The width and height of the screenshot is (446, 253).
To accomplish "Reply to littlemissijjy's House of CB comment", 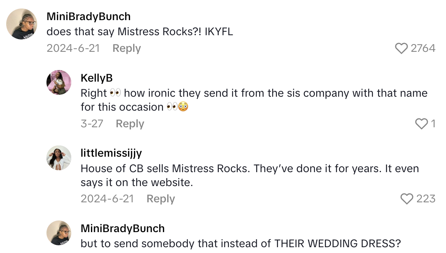I will pos(160,198).
